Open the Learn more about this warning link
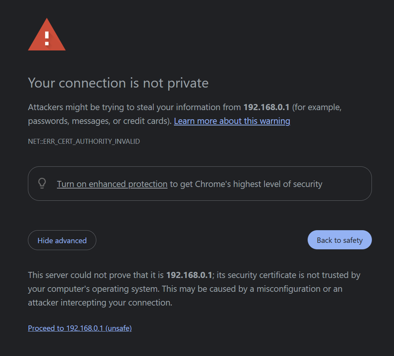The height and width of the screenshot is (356, 394). [232, 121]
